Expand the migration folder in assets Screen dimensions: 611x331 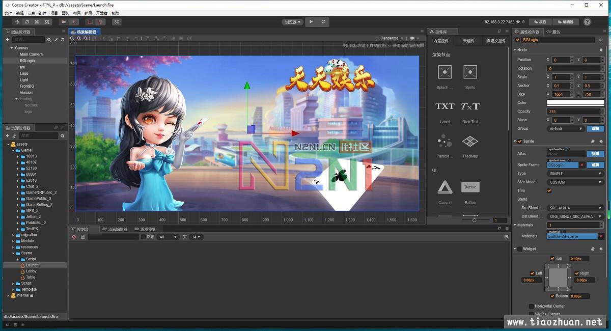13,235
